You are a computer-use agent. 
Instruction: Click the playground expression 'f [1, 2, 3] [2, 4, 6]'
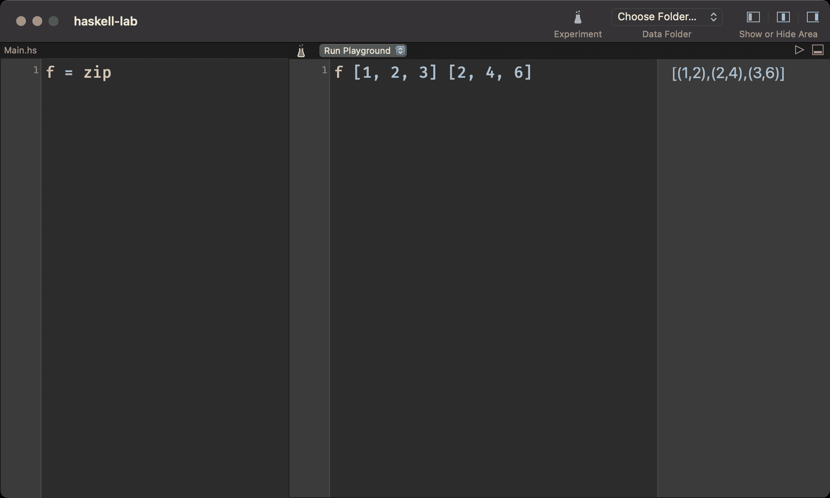coord(433,73)
